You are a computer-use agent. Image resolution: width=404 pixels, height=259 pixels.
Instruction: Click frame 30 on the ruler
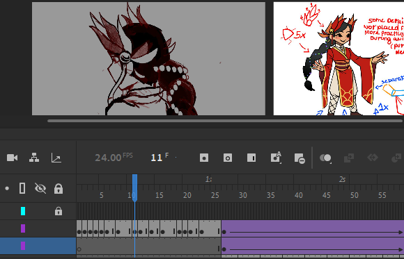[x=243, y=195]
